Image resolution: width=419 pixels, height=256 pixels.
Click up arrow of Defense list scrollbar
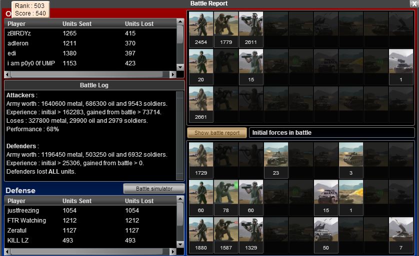tap(180, 199)
